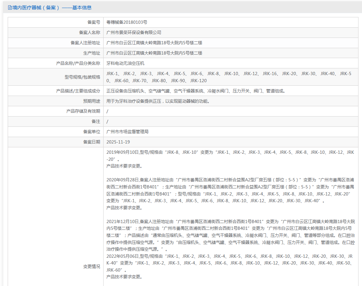The image size is (362, 286).
Task: Click the 2020年09月28日 change entry
Action: pos(230,194)
